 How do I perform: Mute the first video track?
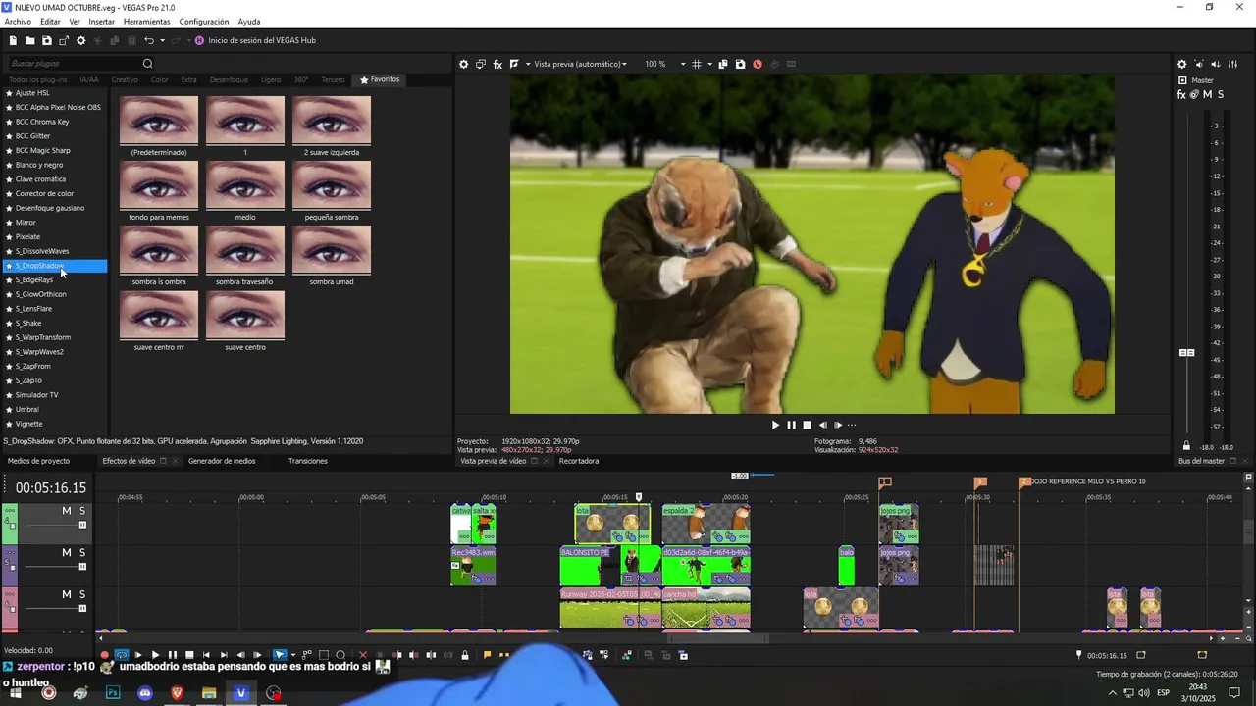(x=67, y=511)
